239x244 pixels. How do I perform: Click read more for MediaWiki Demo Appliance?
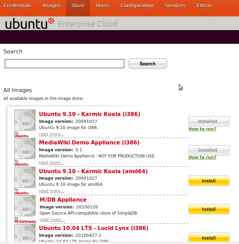click(x=52, y=163)
